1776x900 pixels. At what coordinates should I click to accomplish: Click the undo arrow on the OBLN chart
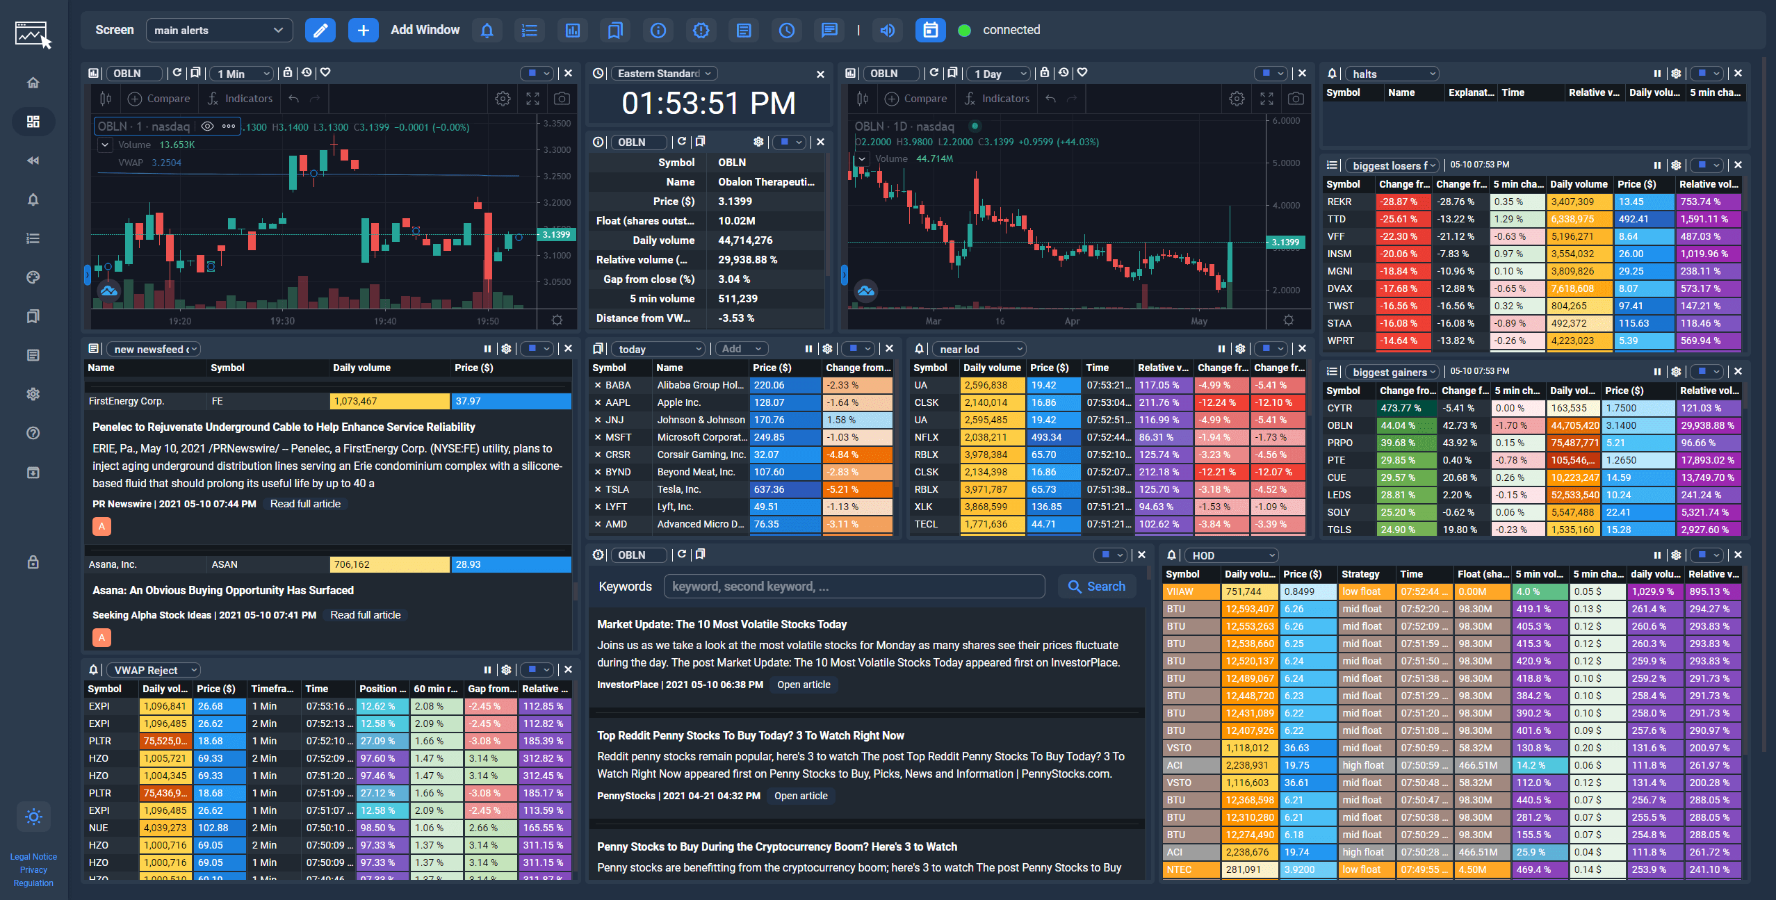click(x=295, y=98)
